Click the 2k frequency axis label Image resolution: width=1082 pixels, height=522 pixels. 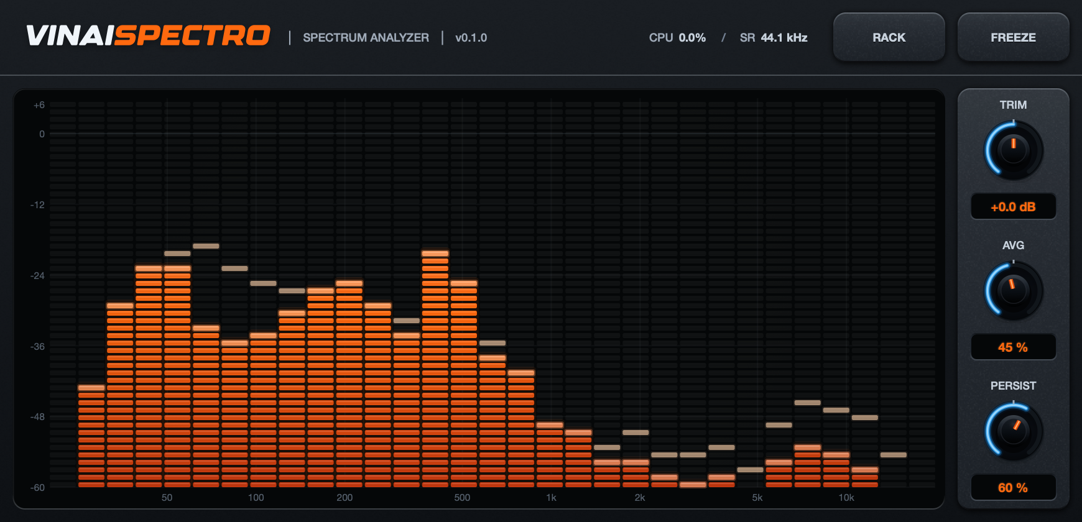[640, 498]
